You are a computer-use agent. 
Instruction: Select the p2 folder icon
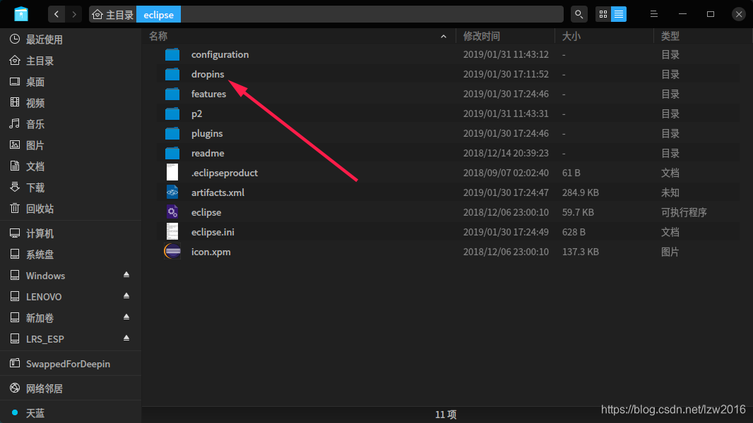pos(172,114)
